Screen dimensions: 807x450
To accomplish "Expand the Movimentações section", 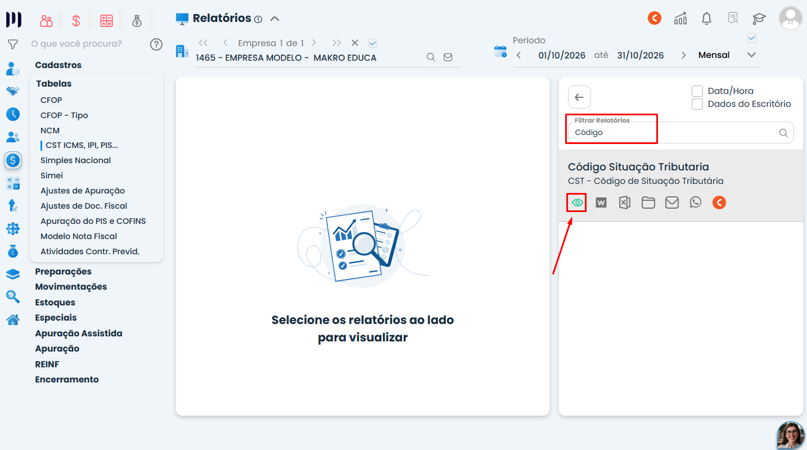I will [x=71, y=287].
